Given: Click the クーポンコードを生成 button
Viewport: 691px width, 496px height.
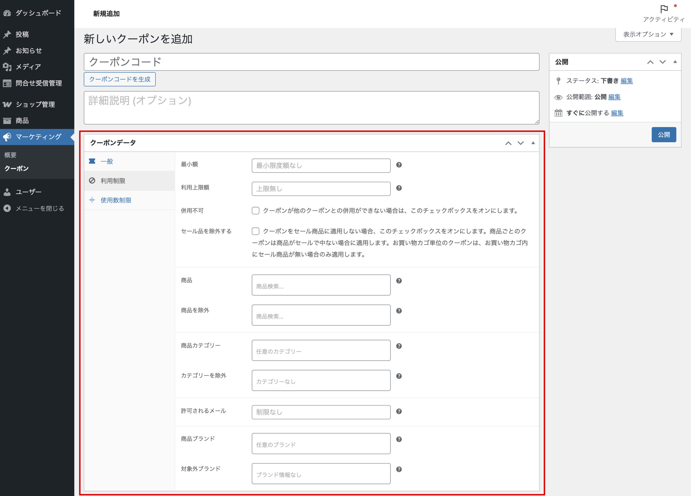Looking at the screenshot, I should coord(119,79).
